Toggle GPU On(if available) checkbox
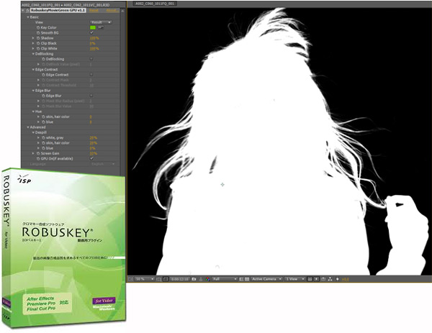 [x=91, y=158]
